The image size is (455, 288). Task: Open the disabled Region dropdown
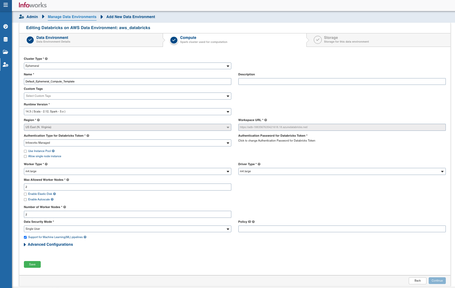(127, 127)
